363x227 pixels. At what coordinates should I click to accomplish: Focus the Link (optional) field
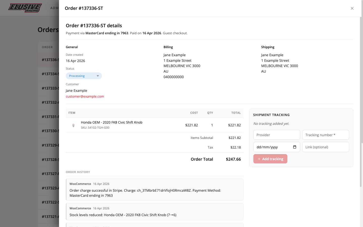[325, 147]
